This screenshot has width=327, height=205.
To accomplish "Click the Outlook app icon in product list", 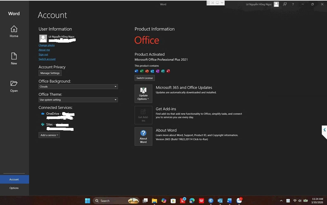I will point(152,71).
